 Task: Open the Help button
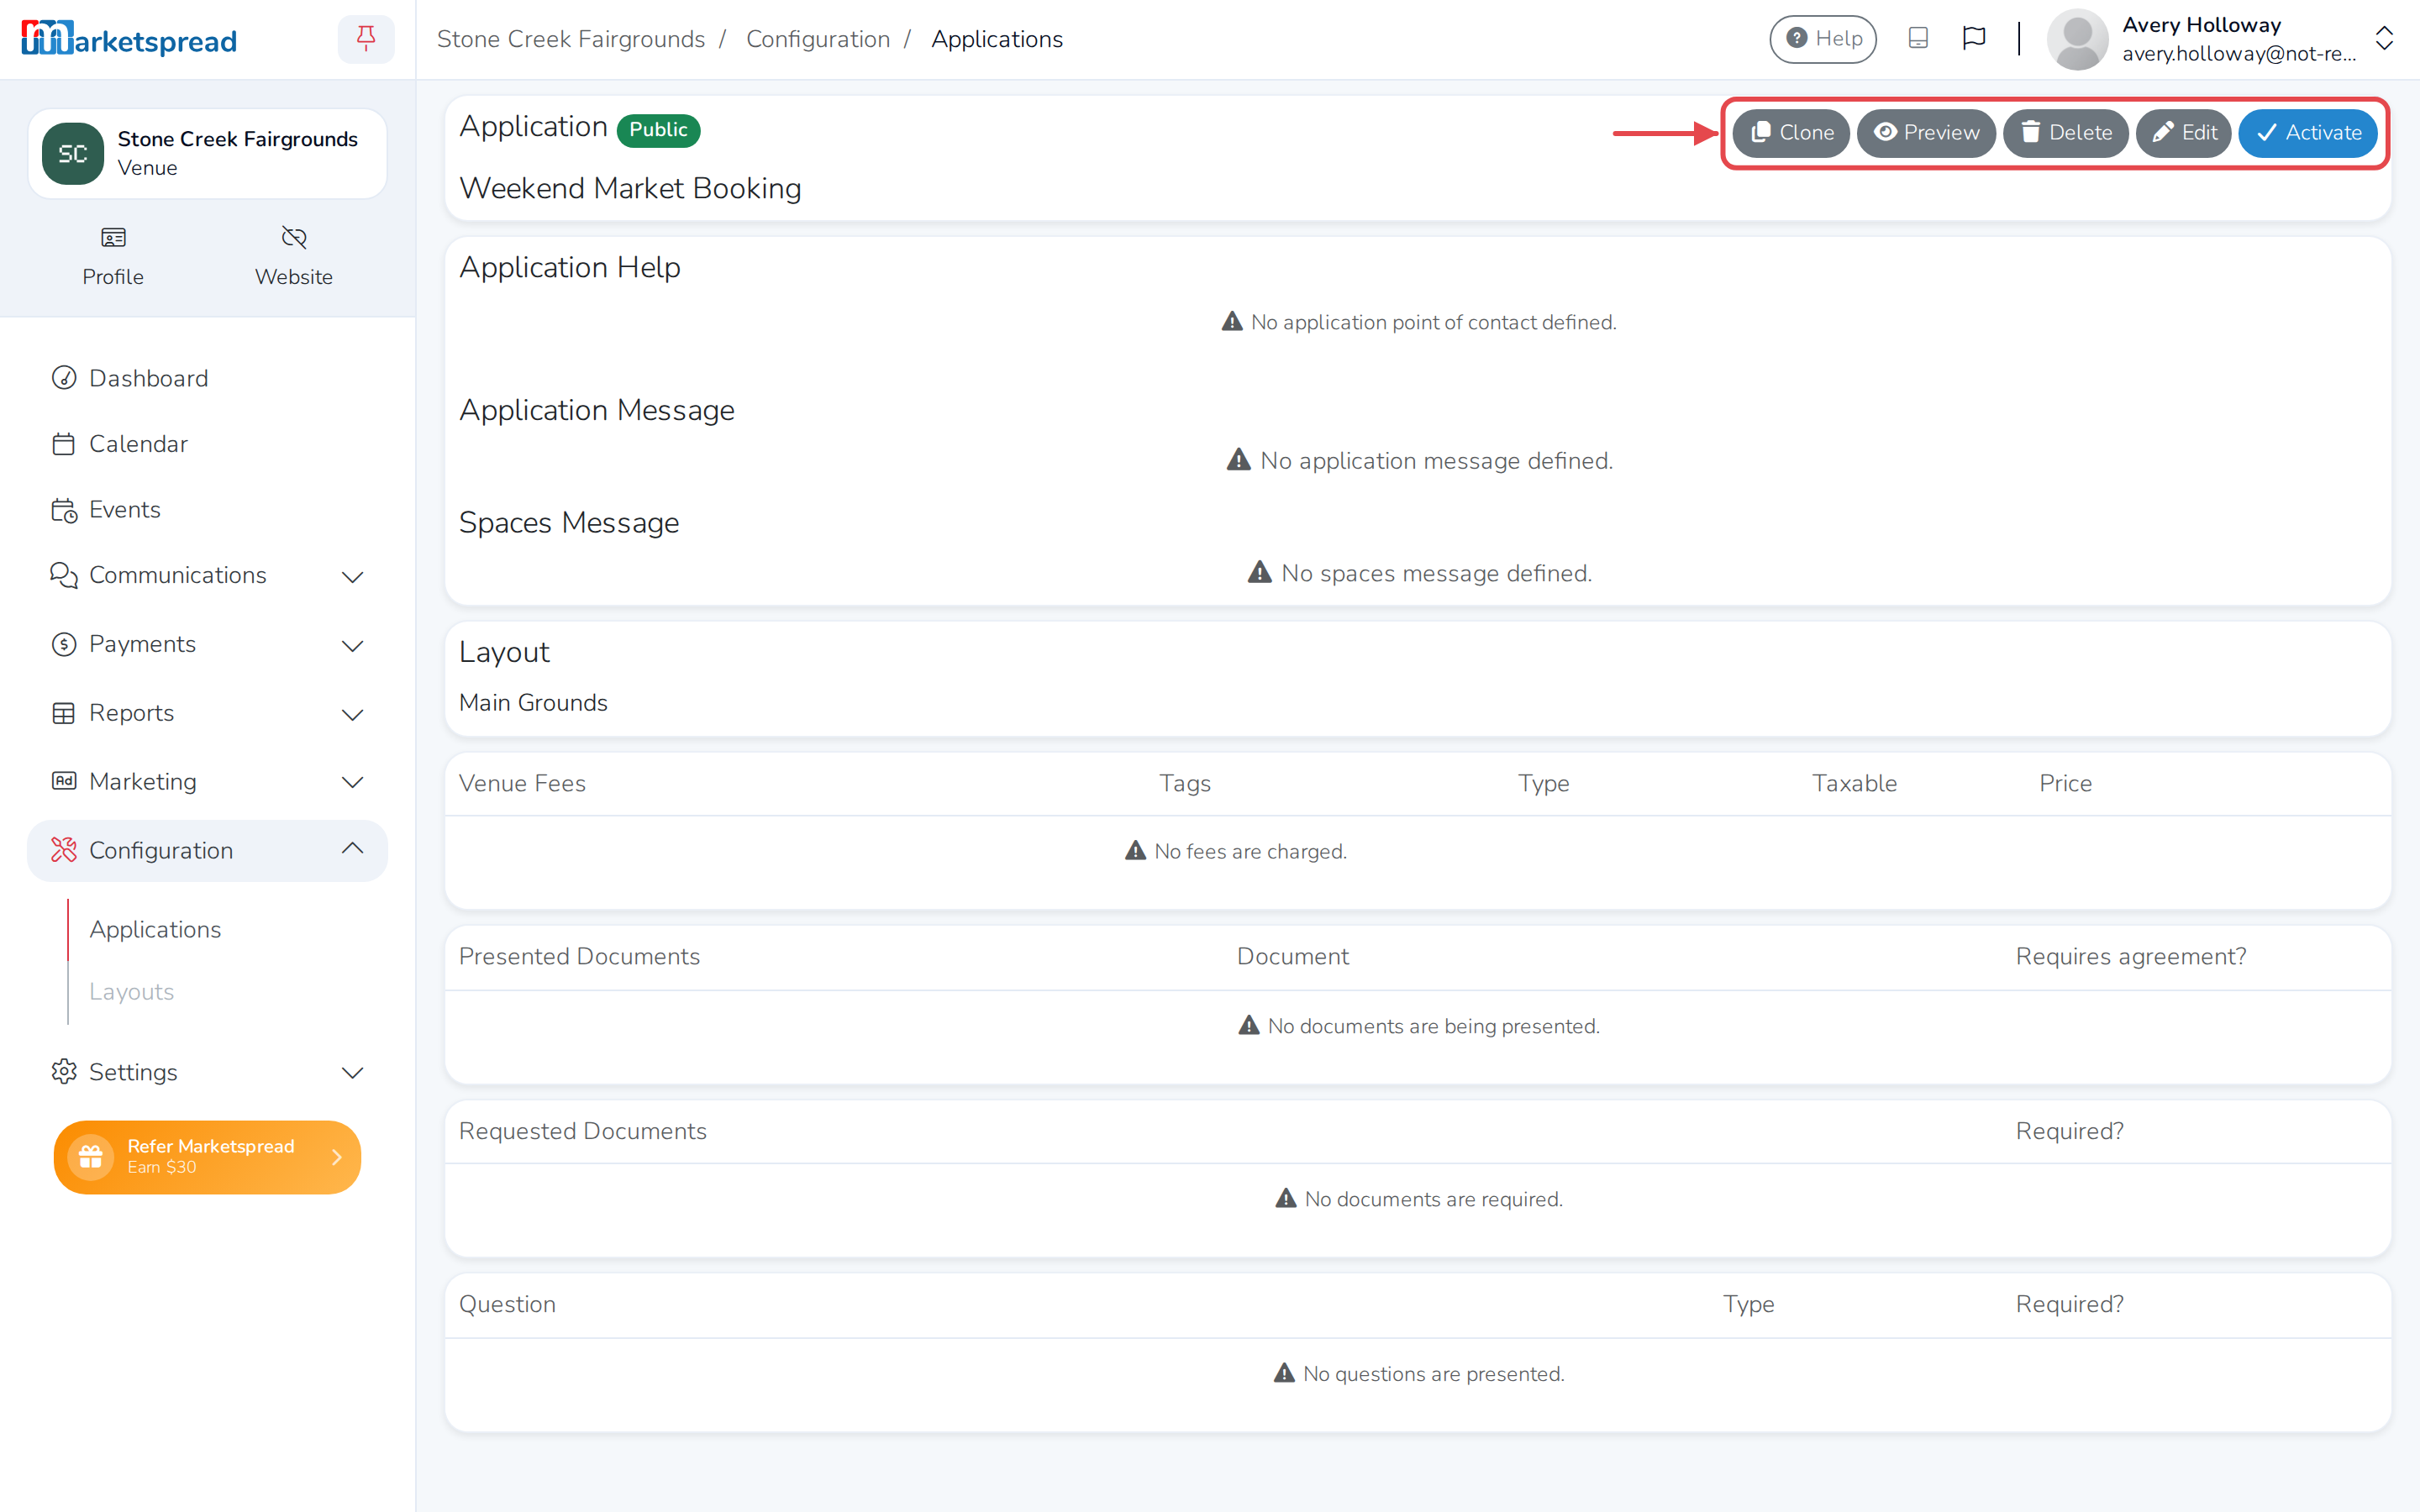point(1823,39)
